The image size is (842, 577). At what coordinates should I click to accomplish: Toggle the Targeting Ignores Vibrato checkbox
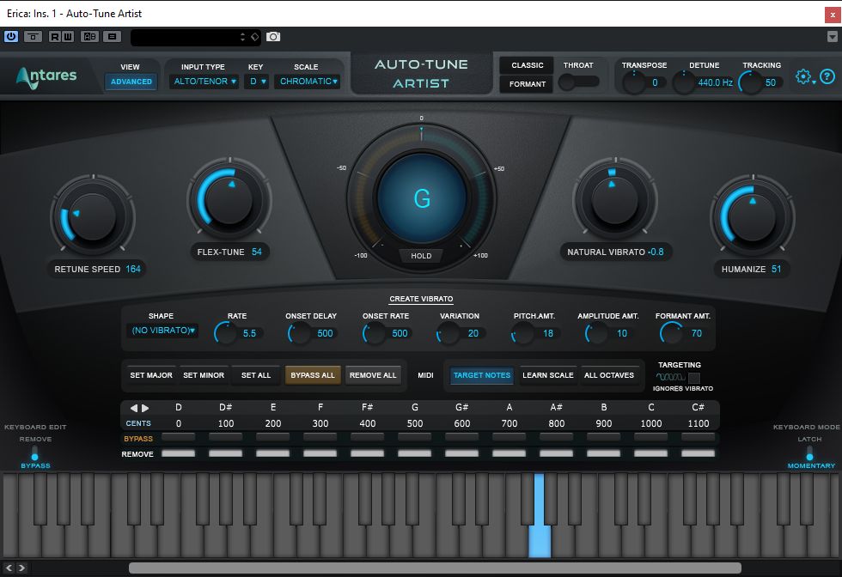(694, 377)
